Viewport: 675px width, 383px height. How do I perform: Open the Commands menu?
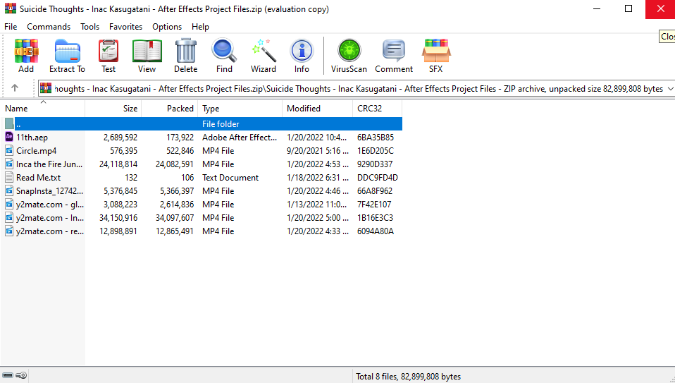(49, 27)
